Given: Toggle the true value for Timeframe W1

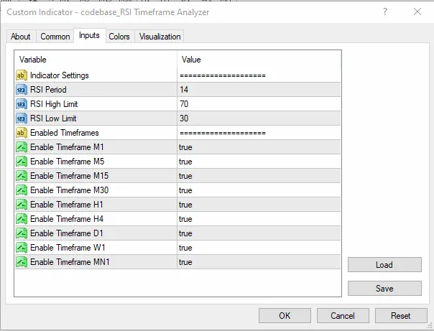Looking at the screenshot, I should click(x=185, y=248).
